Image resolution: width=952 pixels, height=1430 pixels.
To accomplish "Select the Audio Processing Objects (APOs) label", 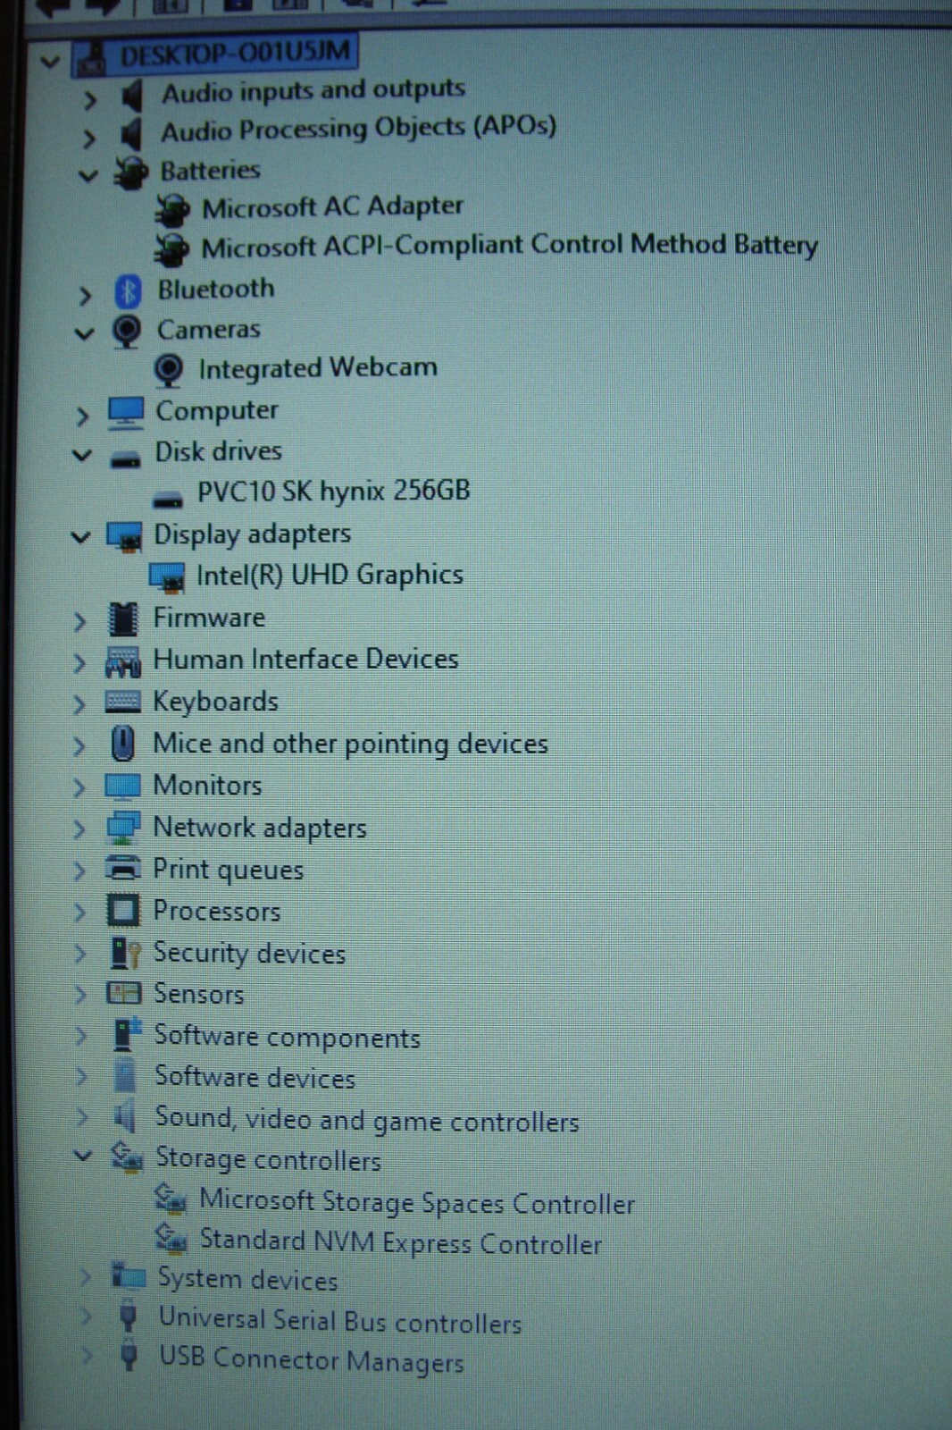I will point(358,128).
